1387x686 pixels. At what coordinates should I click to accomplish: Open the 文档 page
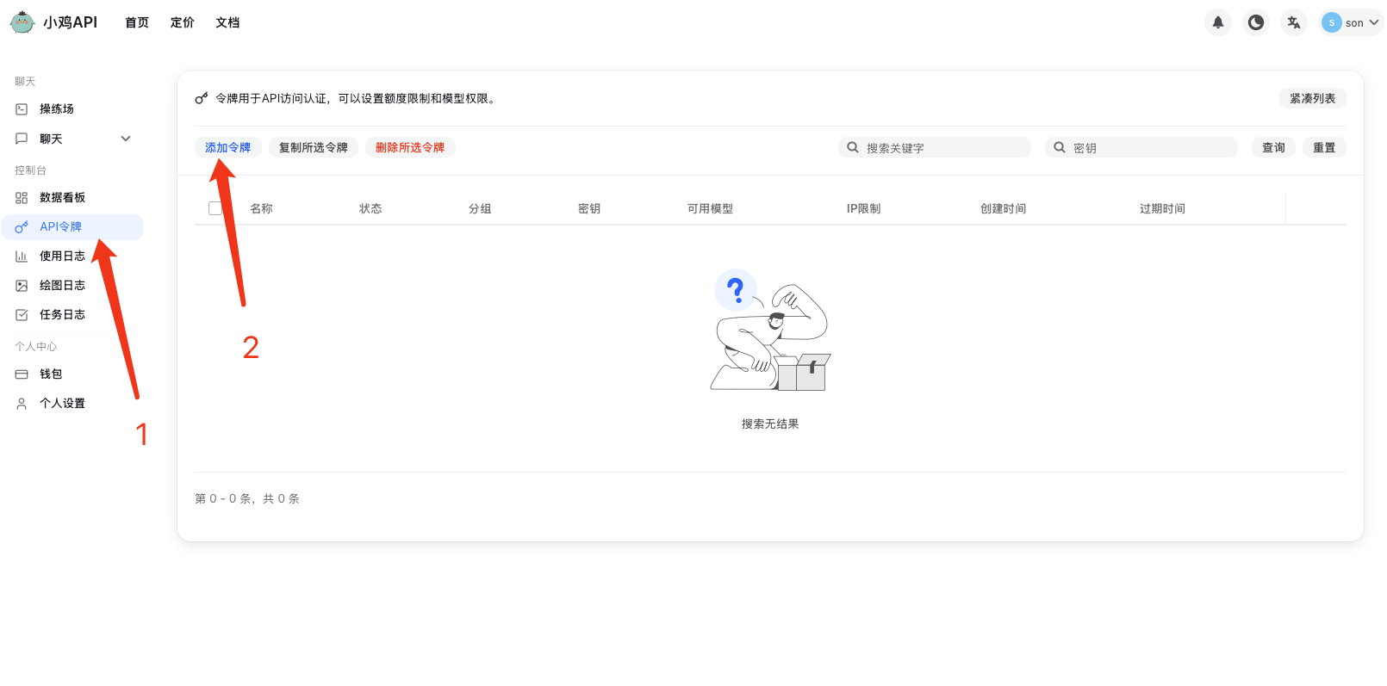point(227,22)
